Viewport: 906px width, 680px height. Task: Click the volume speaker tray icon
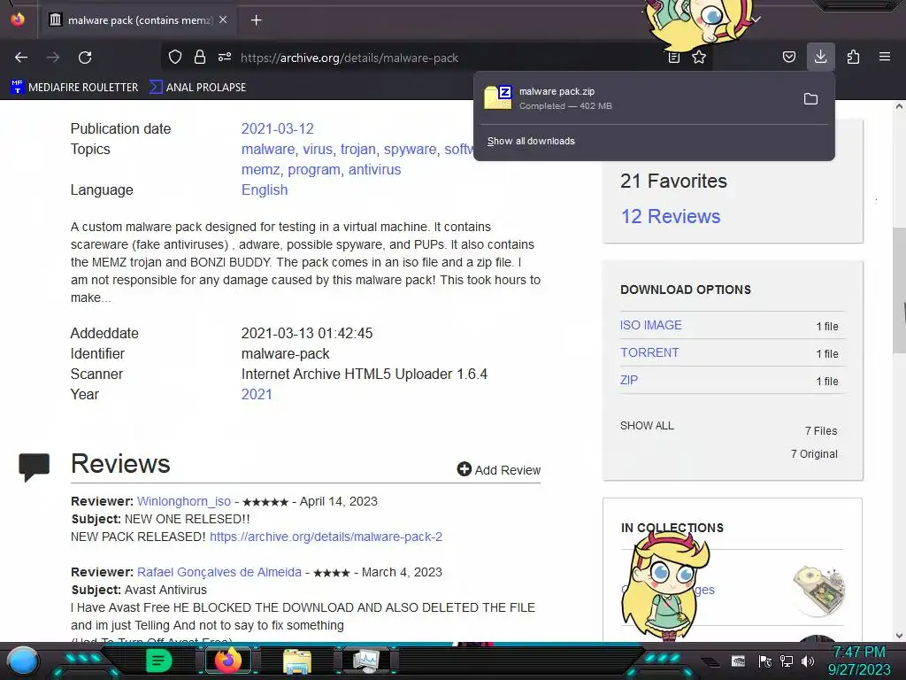click(808, 661)
